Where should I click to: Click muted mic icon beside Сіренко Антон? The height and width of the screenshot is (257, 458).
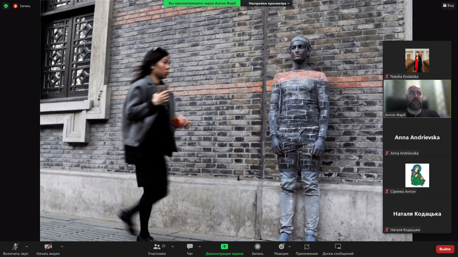click(x=387, y=191)
